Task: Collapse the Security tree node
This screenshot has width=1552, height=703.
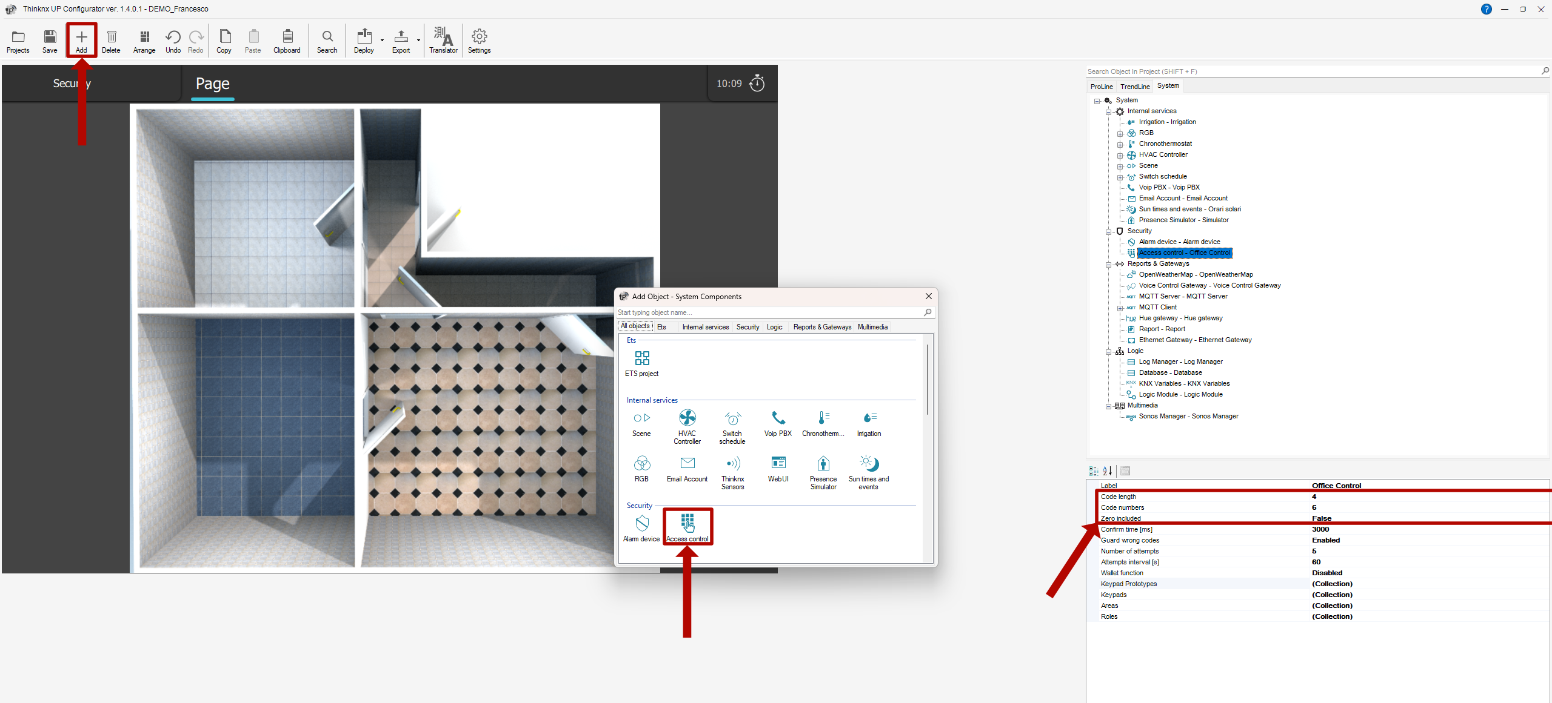Action: coord(1108,232)
